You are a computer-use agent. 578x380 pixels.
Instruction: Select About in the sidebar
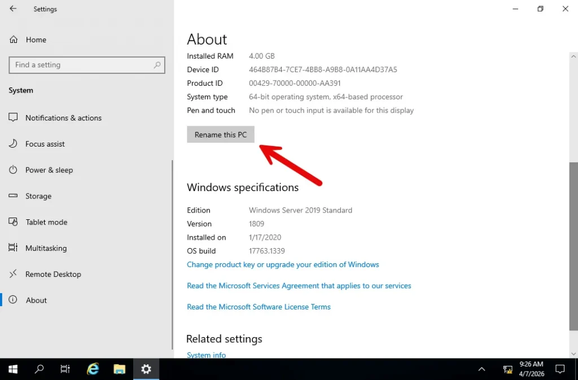click(x=36, y=301)
